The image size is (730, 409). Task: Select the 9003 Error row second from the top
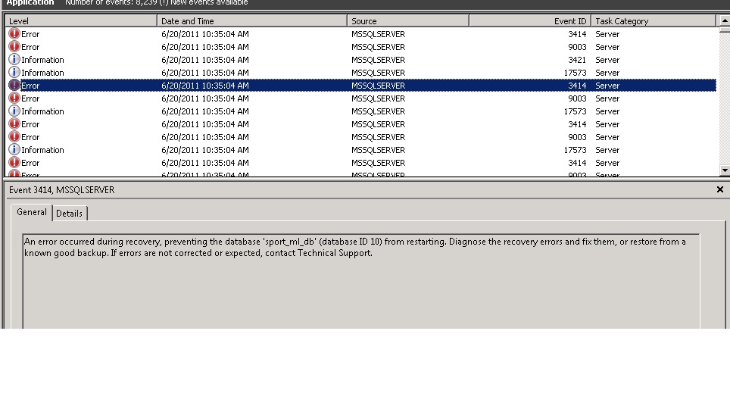(360, 47)
